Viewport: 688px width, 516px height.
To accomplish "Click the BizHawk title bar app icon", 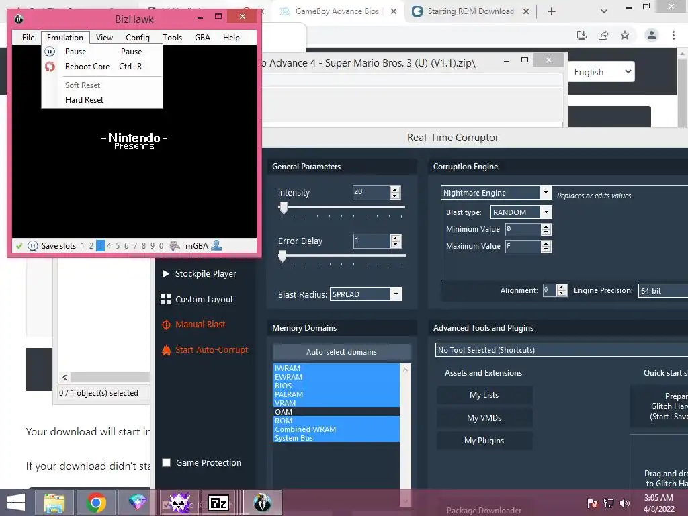I will click(18, 19).
